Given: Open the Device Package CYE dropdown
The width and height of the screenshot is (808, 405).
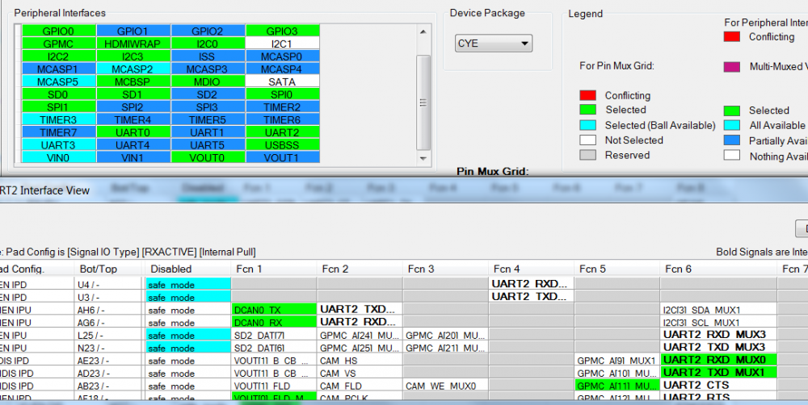Looking at the screenshot, I should click(493, 44).
